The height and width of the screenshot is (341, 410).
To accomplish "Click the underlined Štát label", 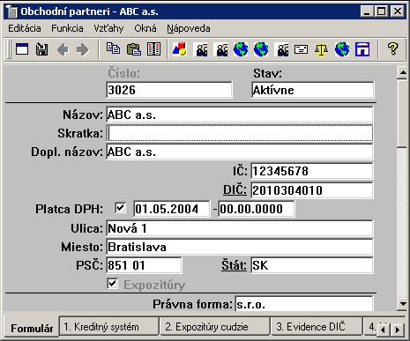I will coord(234,265).
